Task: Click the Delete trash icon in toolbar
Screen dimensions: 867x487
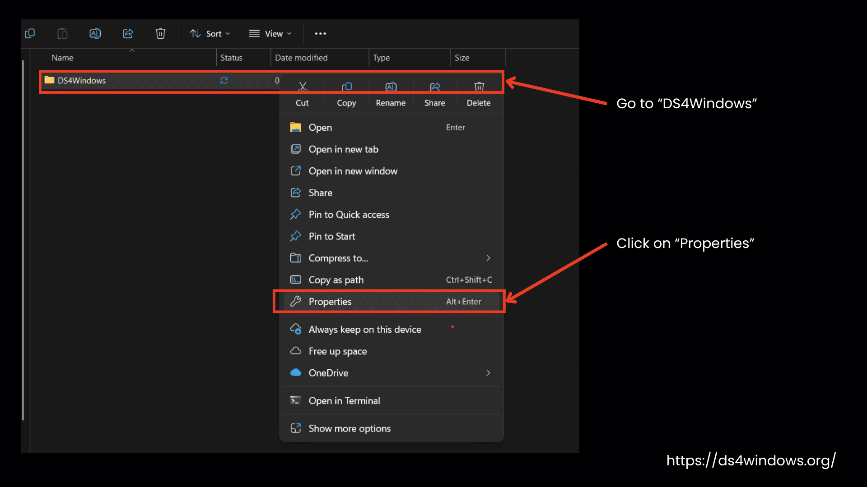Action: click(160, 33)
